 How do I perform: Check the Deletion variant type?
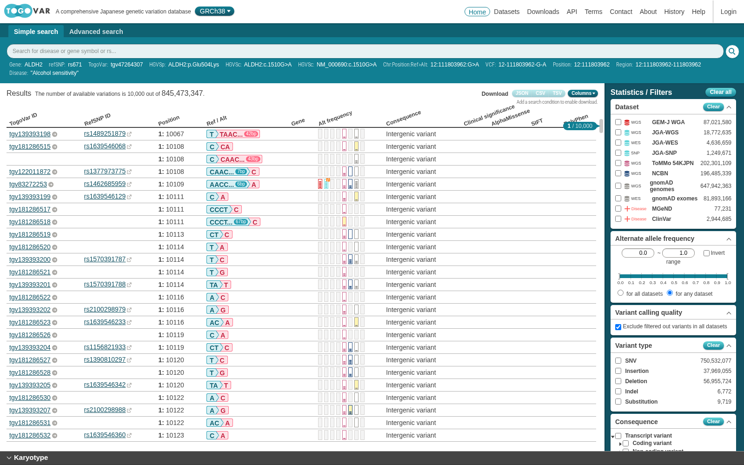[x=618, y=381]
